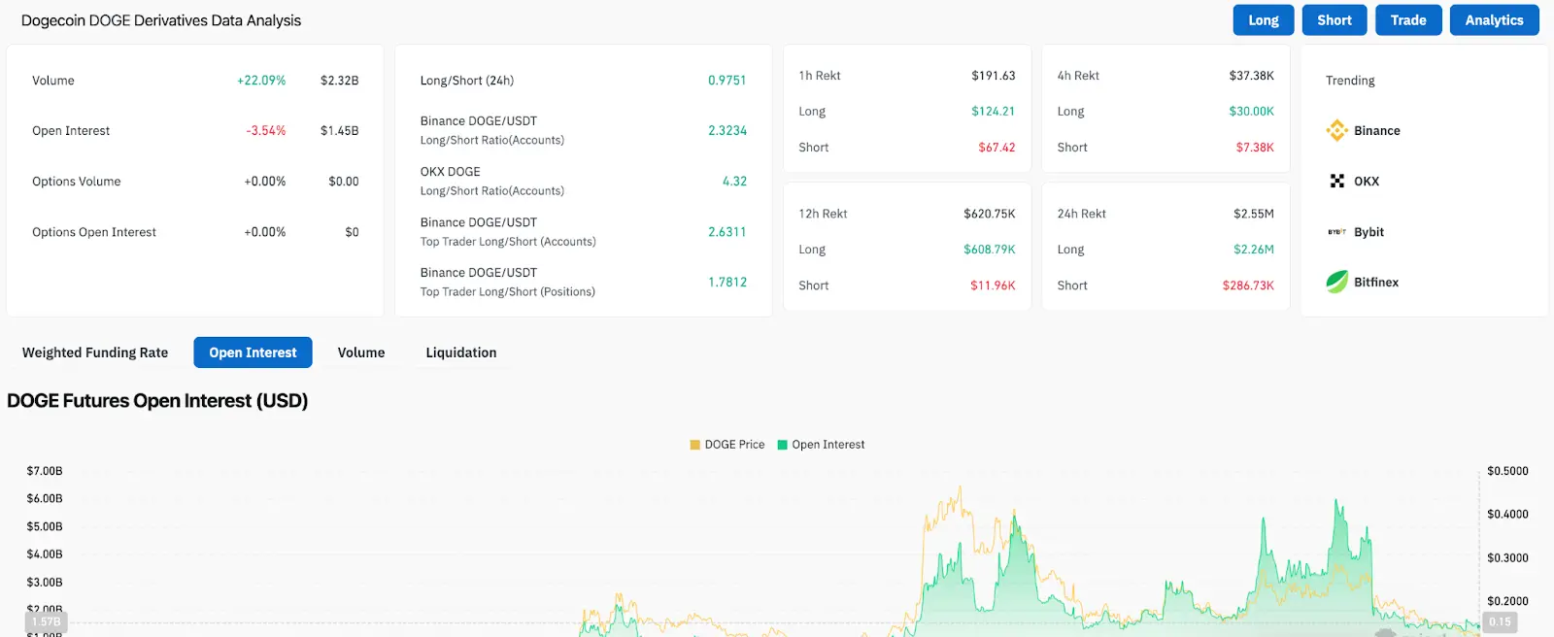This screenshot has height=637, width=1554.
Task: Click the Long/Short (24h) ratio row
Action: coord(583,81)
